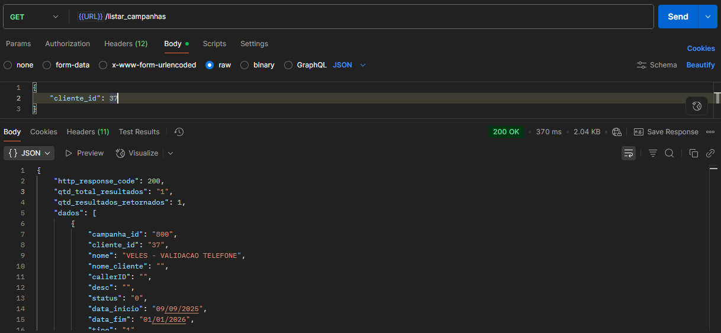Screen dimensions: 721x333
Task: Click the filter response icon
Action: (x=653, y=153)
